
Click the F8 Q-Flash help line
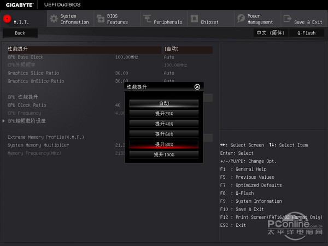click(237, 193)
